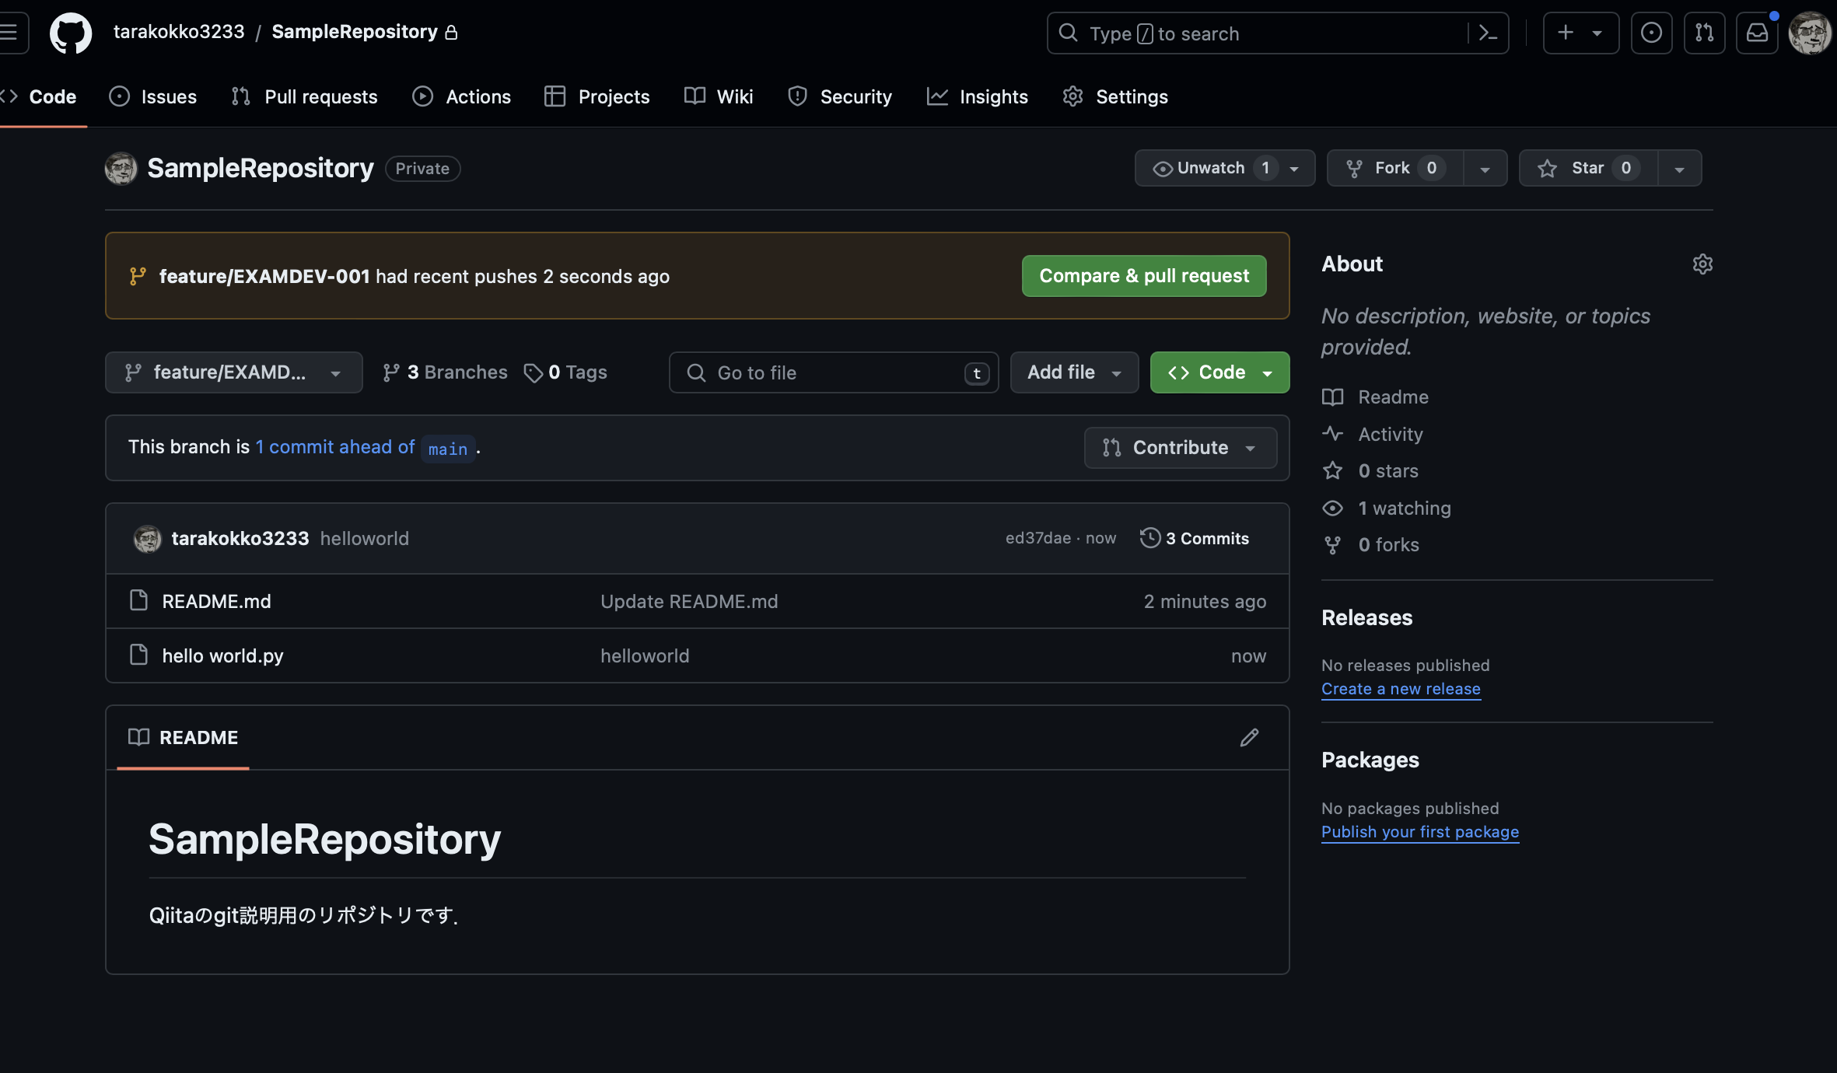Image resolution: width=1837 pixels, height=1073 pixels.
Task: Open the command palette terminal icon
Action: [x=1489, y=33]
